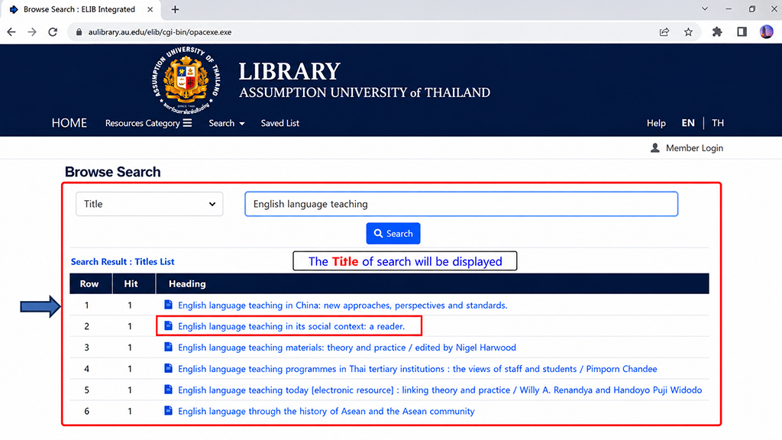The width and height of the screenshot is (782, 440).
Task: Open a new browser tab
Action: click(x=175, y=9)
